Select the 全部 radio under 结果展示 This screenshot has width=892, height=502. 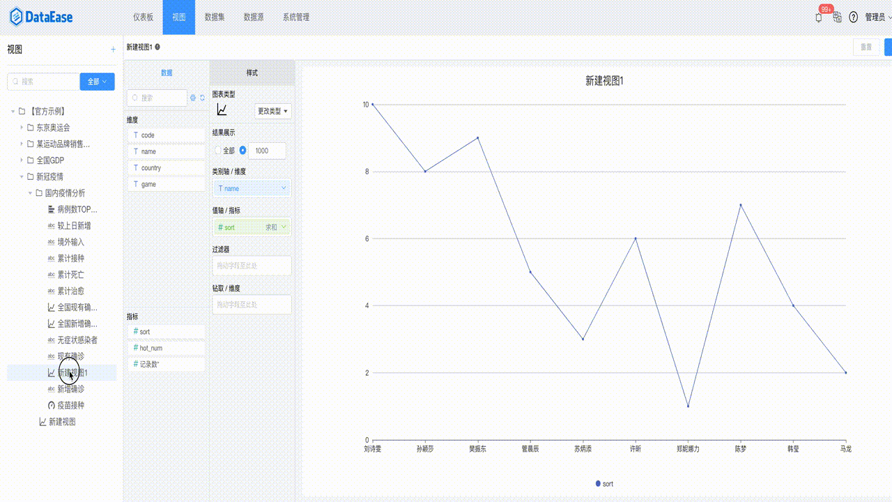click(x=217, y=151)
